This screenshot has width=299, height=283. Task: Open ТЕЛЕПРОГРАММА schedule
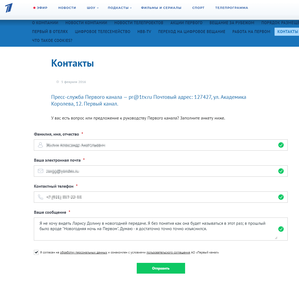[x=232, y=8]
